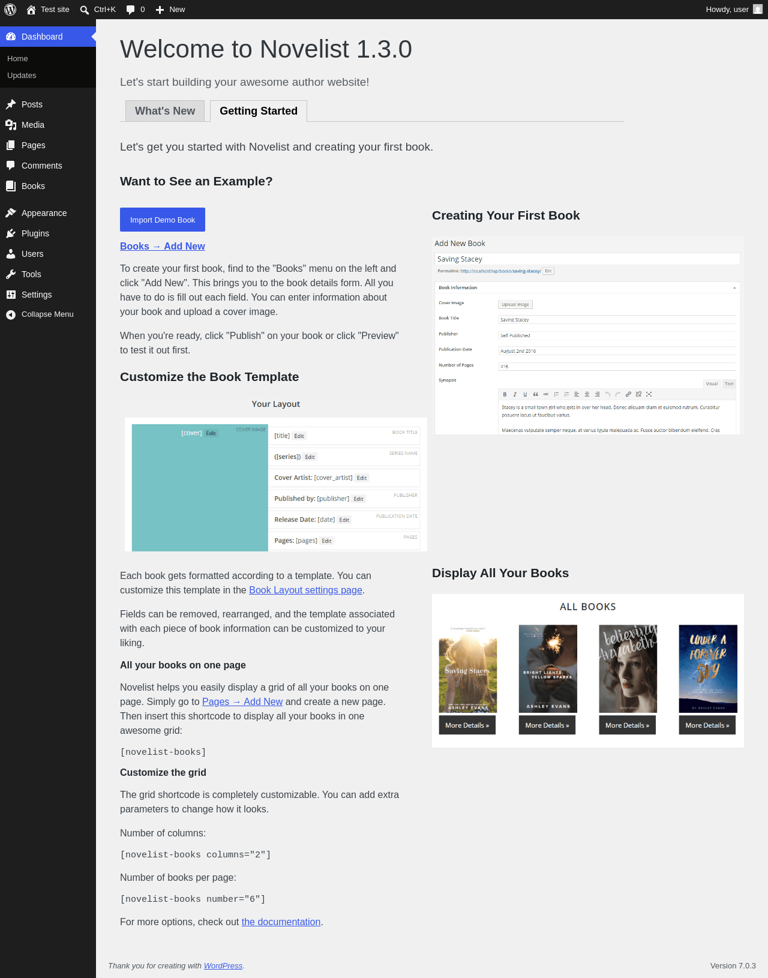Collapse the sidebar via the arrow icon

(x=11, y=314)
